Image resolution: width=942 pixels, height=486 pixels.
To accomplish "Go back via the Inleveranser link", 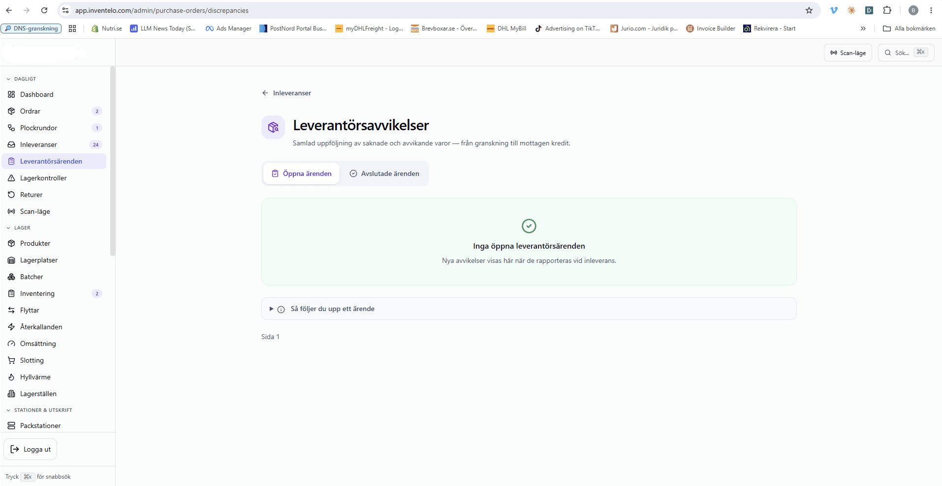I will tap(286, 93).
